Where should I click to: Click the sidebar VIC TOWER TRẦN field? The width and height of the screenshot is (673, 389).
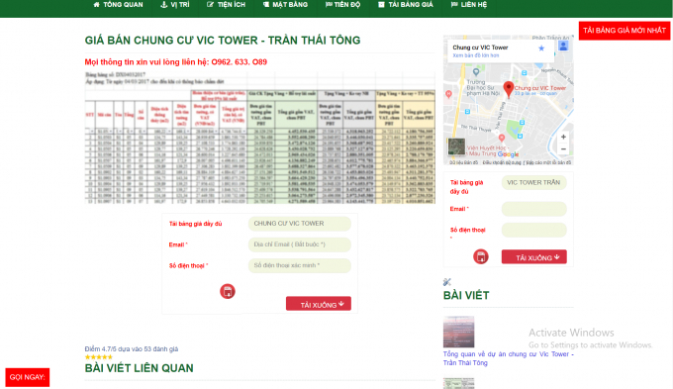coord(533,183)
